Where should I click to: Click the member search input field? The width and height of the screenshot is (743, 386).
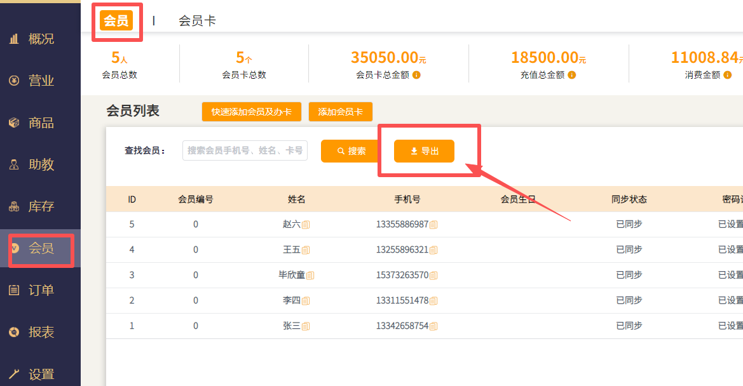(244, 150)
